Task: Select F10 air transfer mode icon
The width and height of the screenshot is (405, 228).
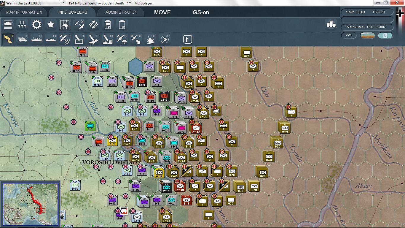Action: [x=136, y=39]
